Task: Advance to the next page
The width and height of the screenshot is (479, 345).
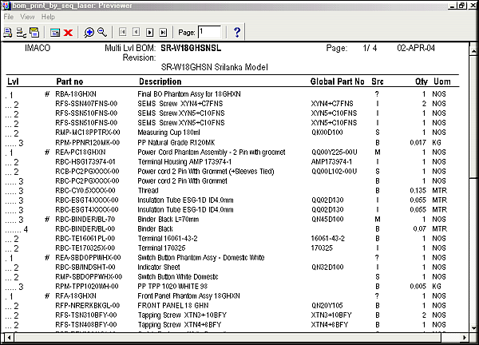Action: pyautogui.click(x=149, y=32)
